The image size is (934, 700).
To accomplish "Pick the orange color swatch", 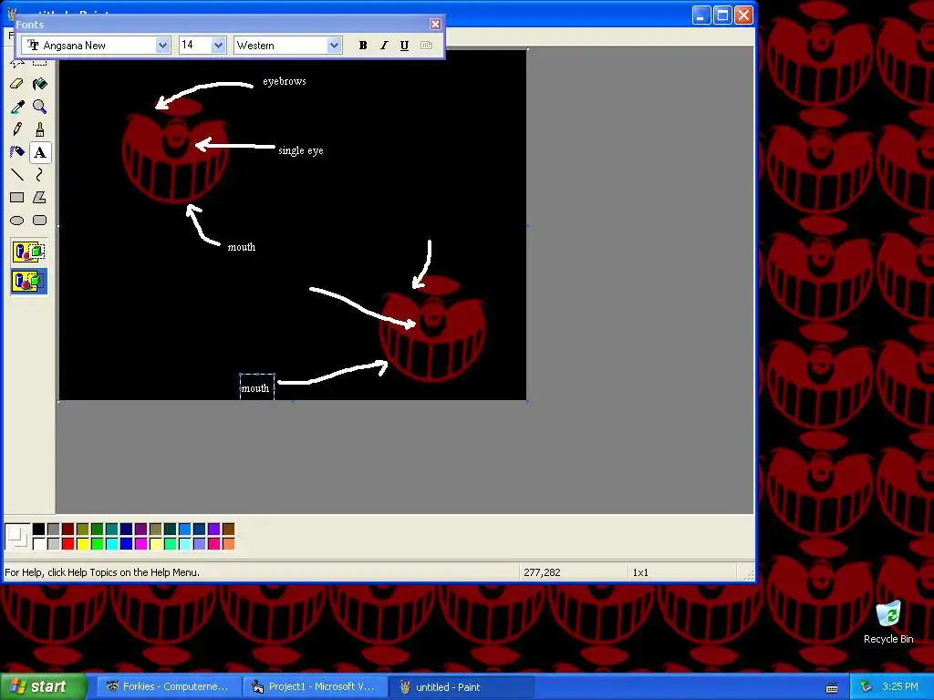I will click(229, 543).
